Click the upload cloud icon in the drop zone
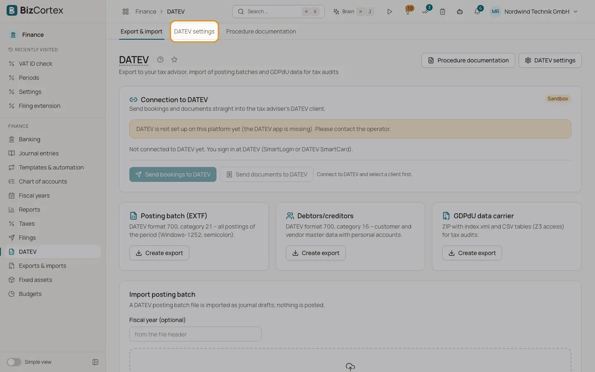This screenshot has height=372, width=595. 350,367
